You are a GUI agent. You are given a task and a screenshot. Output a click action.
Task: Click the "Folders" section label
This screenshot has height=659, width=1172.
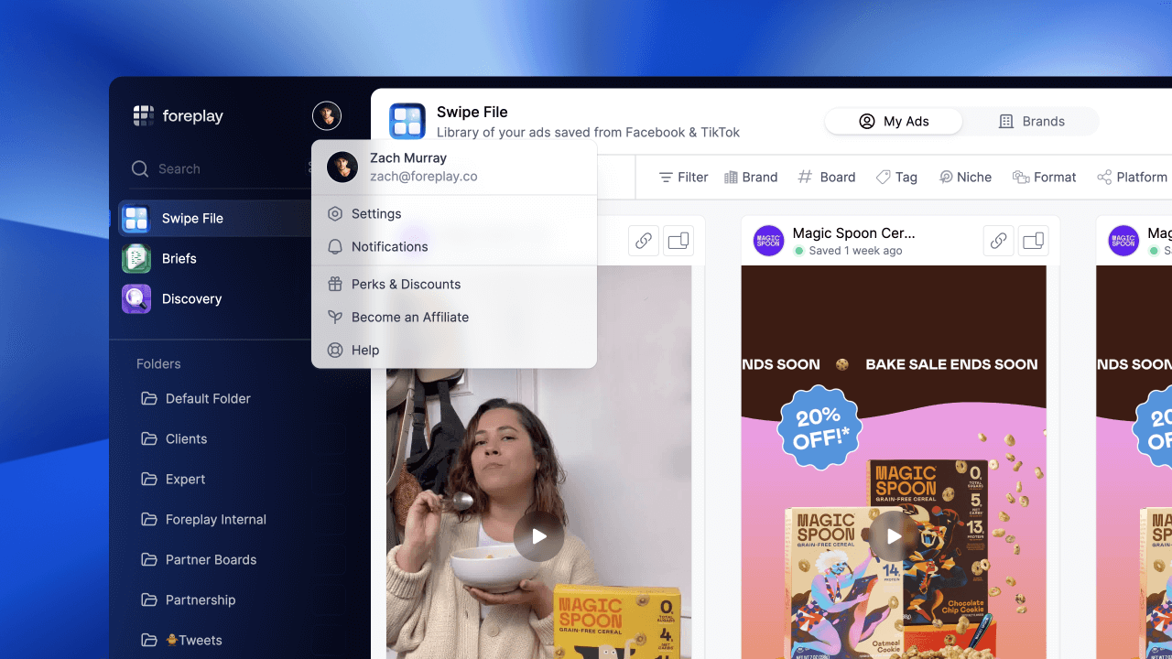[158, 364]
